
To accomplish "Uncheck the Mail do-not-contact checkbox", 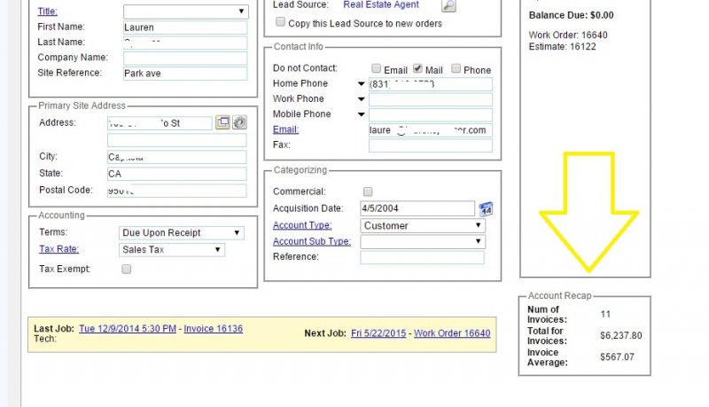I will click(x=418, y=69).
